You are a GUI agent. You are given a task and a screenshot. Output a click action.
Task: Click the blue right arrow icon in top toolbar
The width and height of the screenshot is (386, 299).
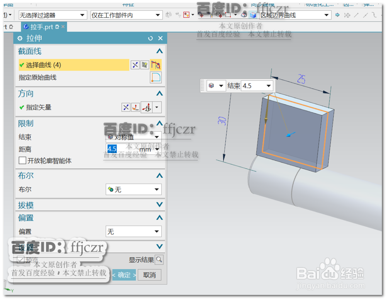337,15
